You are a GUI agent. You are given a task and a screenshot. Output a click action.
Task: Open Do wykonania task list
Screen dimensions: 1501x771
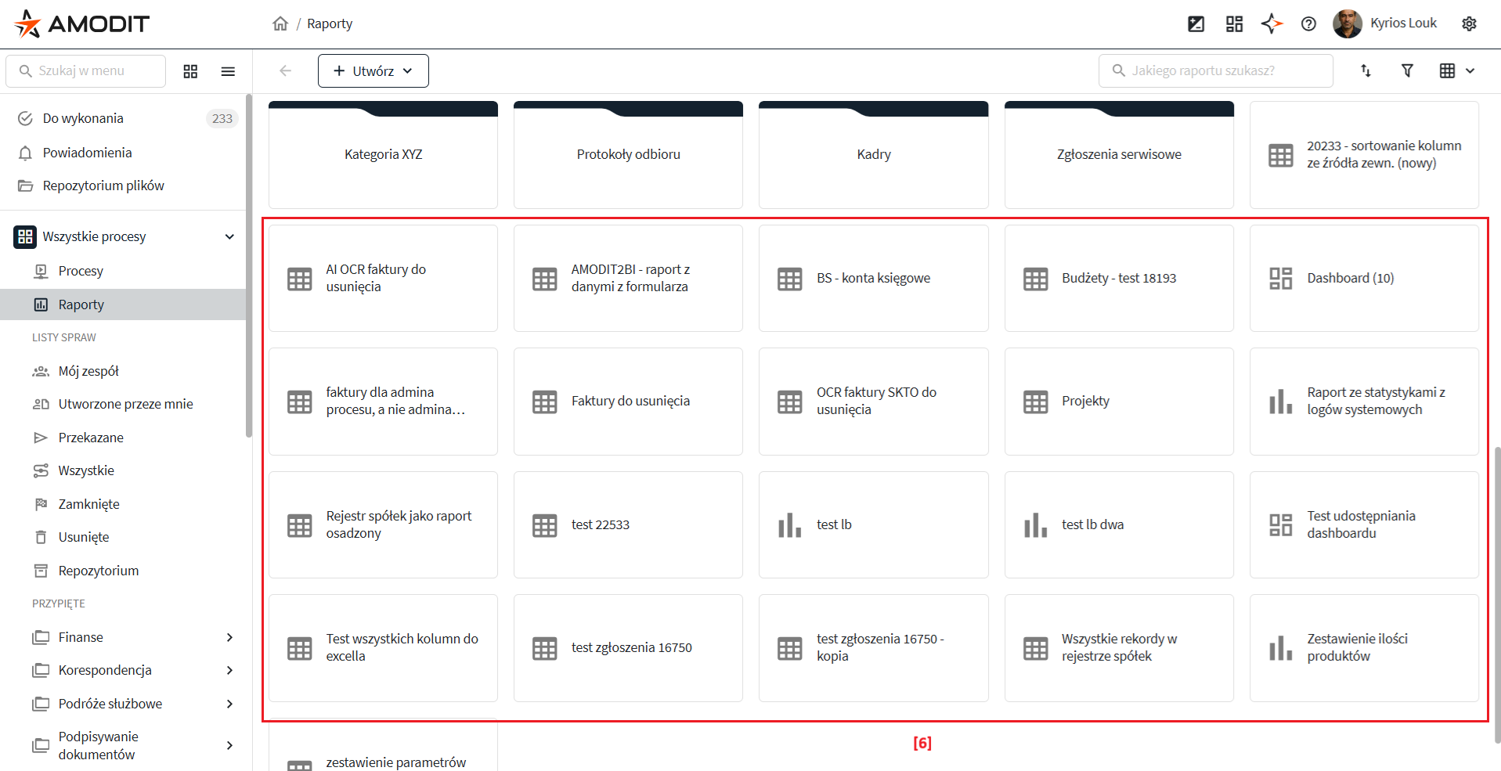pos(83,118)
